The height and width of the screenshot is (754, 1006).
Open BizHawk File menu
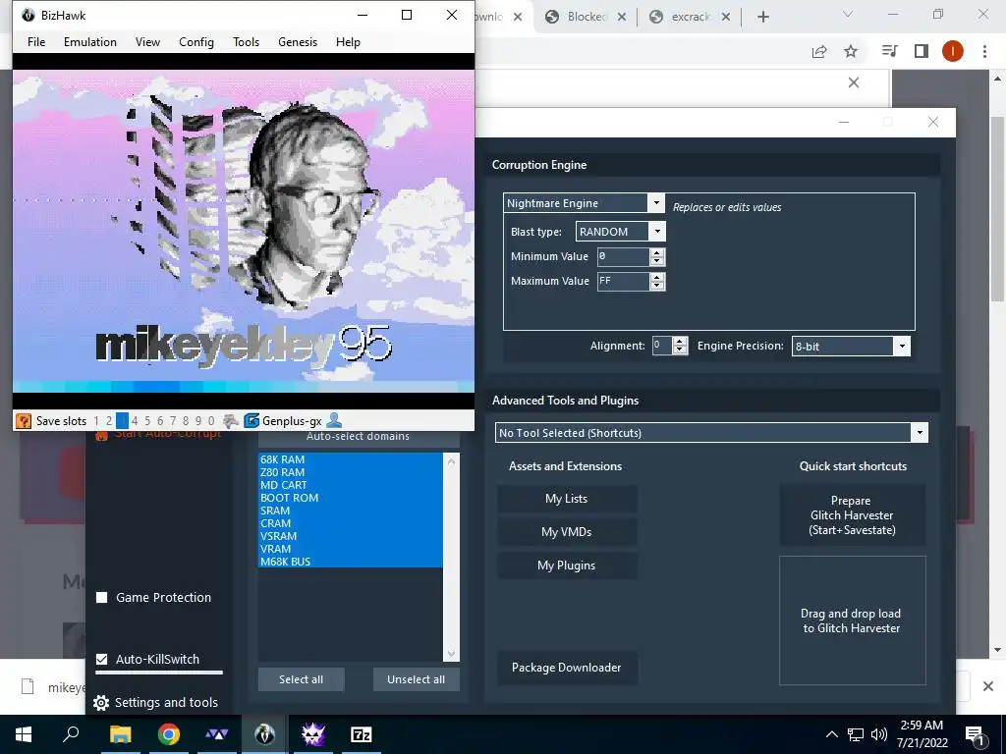36,42
